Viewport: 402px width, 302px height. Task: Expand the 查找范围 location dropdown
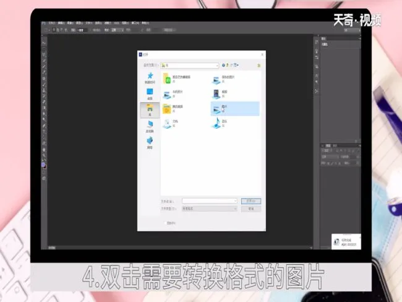(x=217, y=66)
